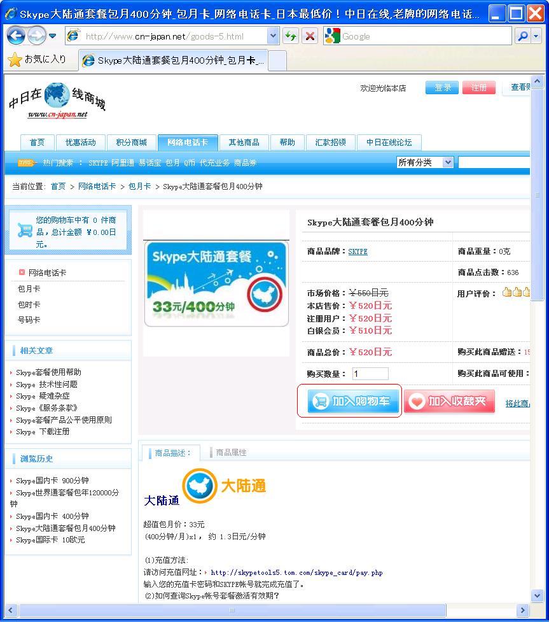Open the skypetools5.tom.com recharge link
Image resolution: width=549 pixels, height=622 pixels.
click(x=296, y=572)
